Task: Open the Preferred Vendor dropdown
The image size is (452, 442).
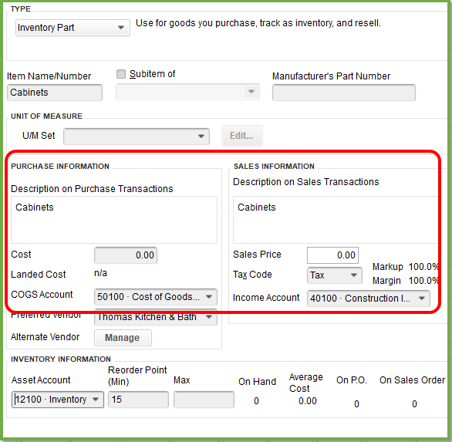Action: (156, 317)
